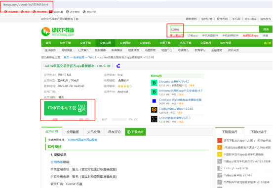The width and height of the screenshot is (273, 188).
Task: Open 安卓下载 in the green navigation bar
Action: pos(85,43)
